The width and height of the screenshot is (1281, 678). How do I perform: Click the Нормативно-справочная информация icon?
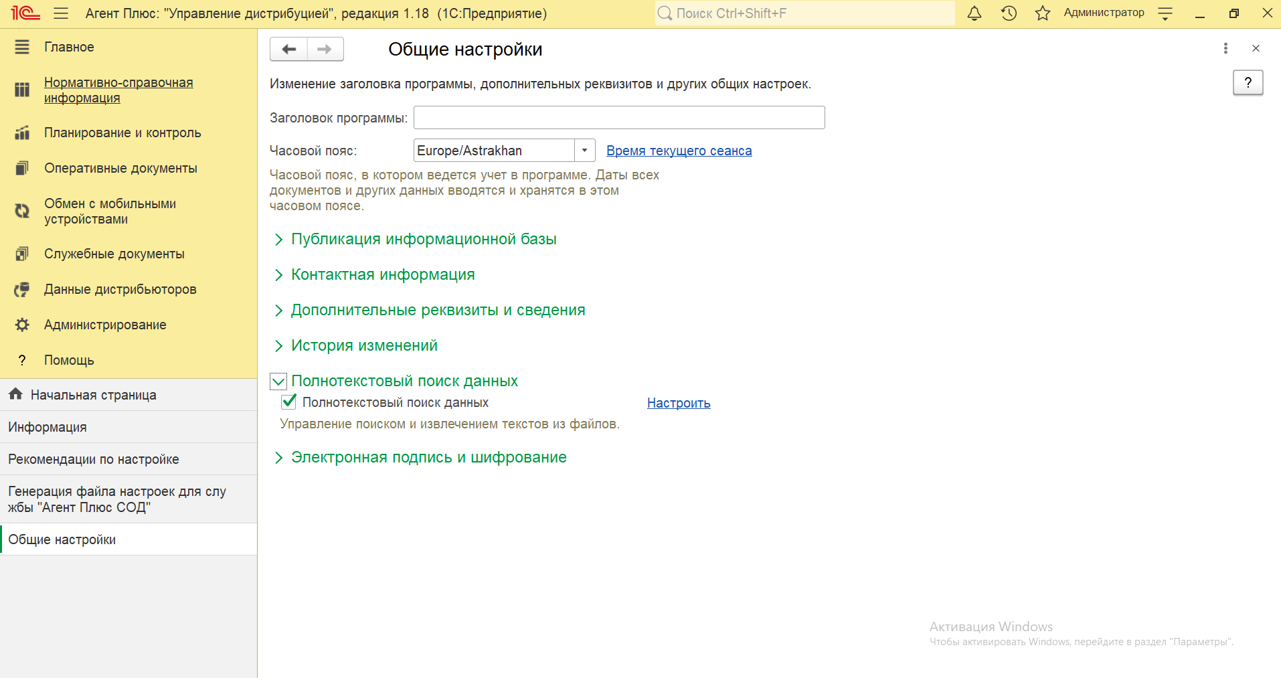(x=22, y=90)
